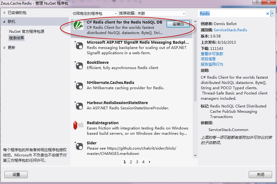The height and width of the screenshot is (184, 277).
Task: Click the ServiceStack Redis client package icon
Action: coord(78,25)
